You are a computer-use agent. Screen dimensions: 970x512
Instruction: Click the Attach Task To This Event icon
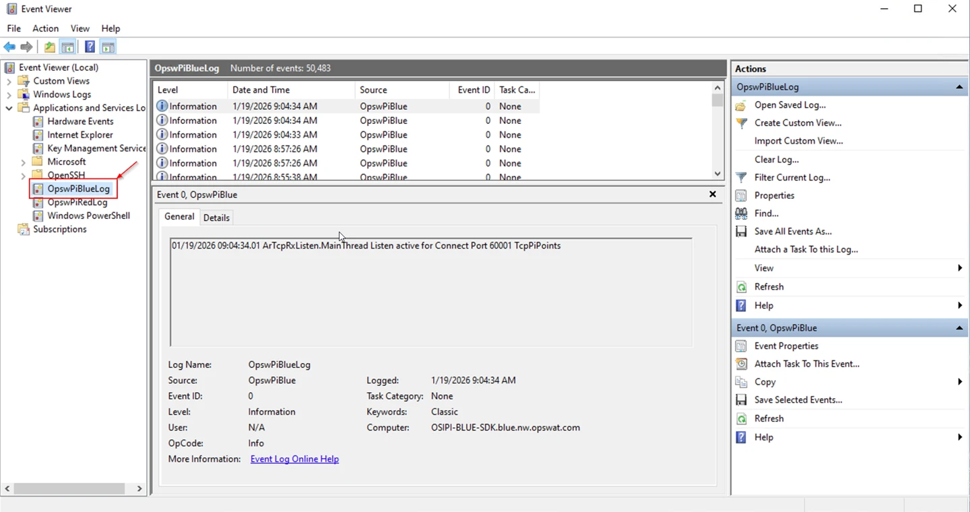(742, 364)
